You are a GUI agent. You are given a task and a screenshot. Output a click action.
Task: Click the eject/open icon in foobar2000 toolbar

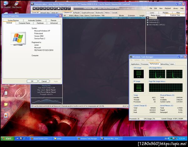[52, 8]
